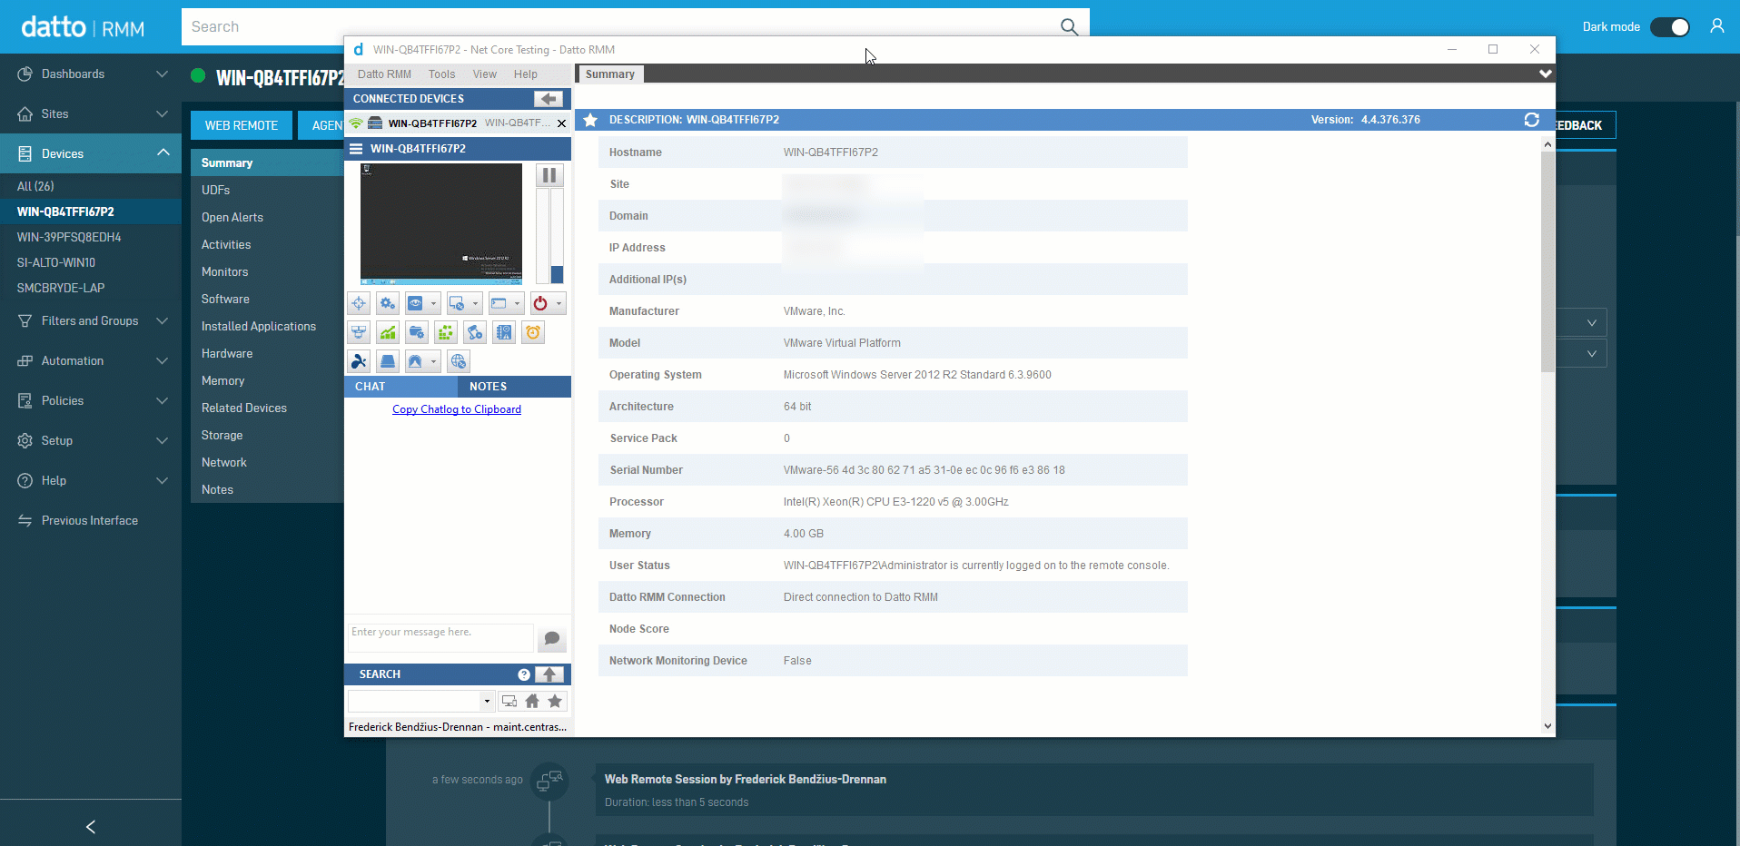Open the Help menu in agent window
Image resolution: width=1740 pixels, height=846 pixels.
pos(525,74)
